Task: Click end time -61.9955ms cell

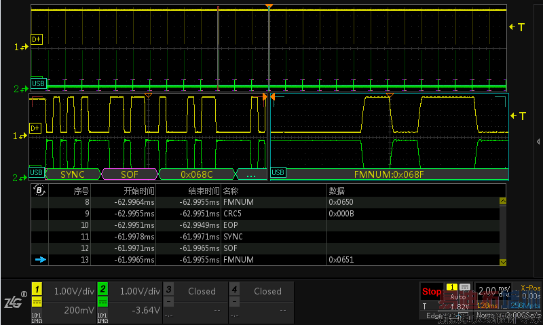Action: [200, 260]
